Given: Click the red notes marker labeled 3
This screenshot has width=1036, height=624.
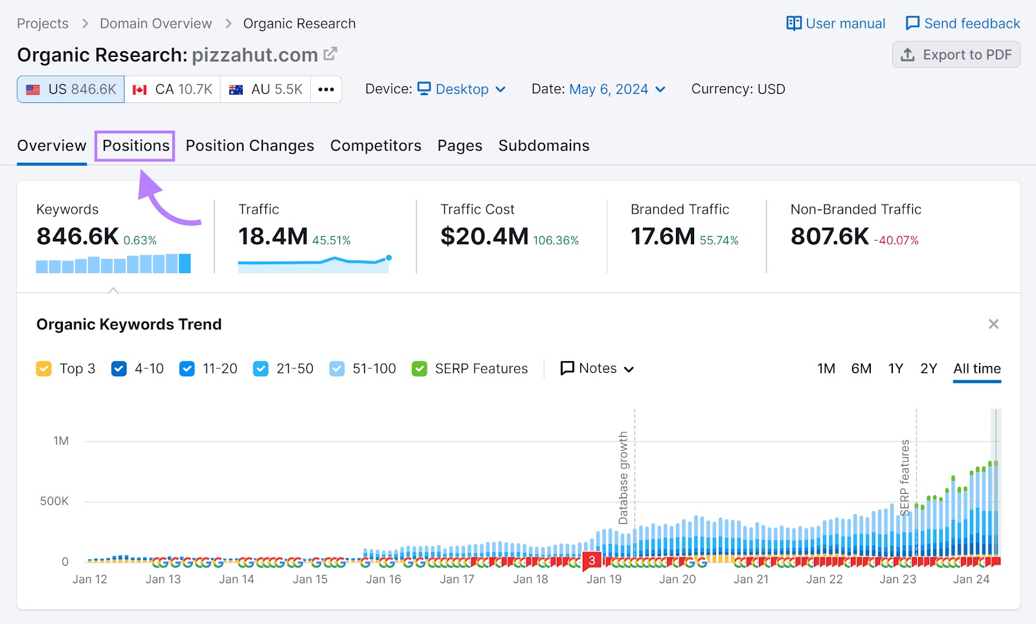Looking at the screenshot, I should (591, 561).
